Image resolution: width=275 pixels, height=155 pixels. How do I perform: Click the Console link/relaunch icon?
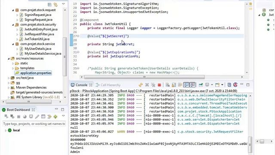pyautogui.click(x=141, y=85)
